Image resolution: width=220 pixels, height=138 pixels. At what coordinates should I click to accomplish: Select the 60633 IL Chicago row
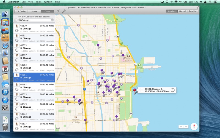[34, 116]
